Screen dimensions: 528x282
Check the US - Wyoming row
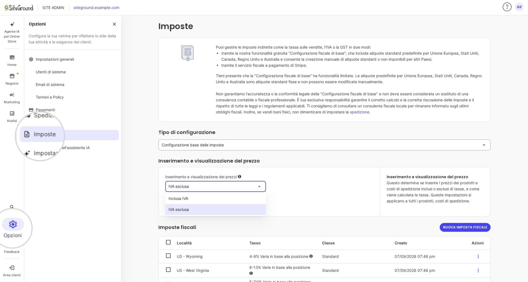(x=168, y=256)
